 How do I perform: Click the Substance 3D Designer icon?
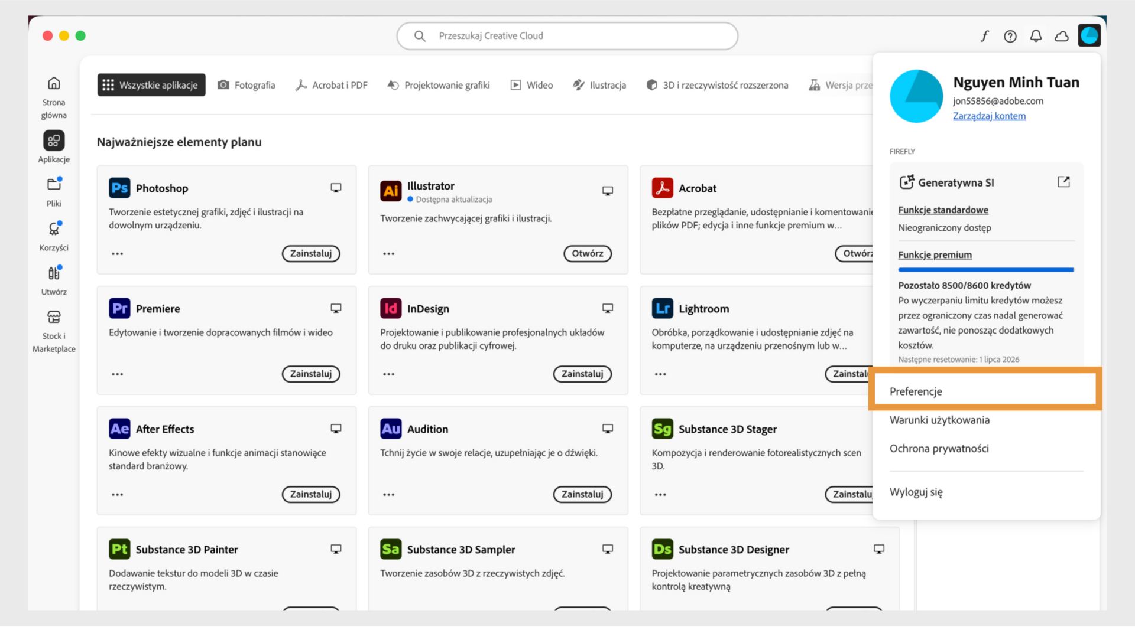pyautogui.click(x=662, y=549)
